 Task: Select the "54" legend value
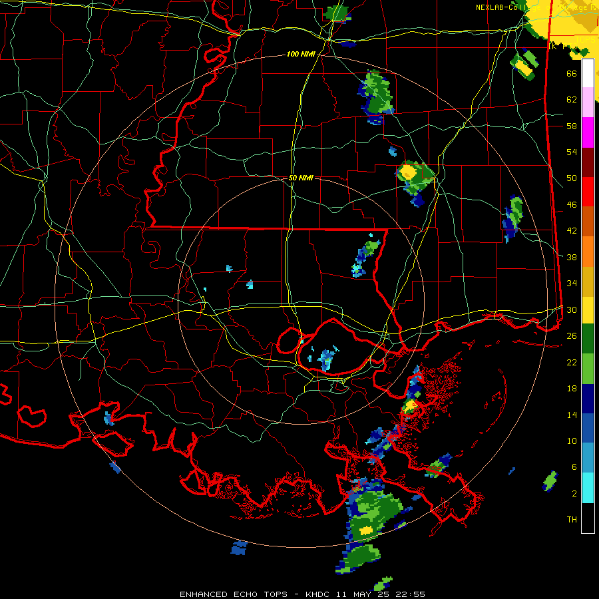572,152
